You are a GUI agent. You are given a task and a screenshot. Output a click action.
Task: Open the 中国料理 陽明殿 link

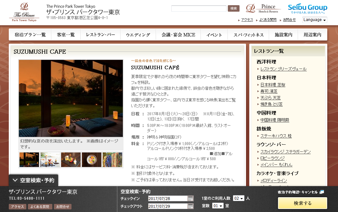(275, 120)
